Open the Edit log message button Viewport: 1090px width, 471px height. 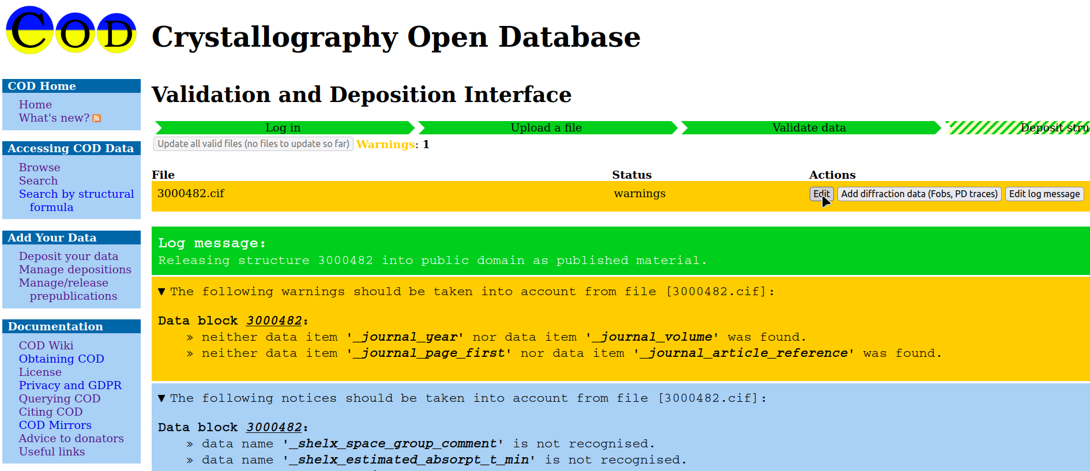coord(1044,194)
